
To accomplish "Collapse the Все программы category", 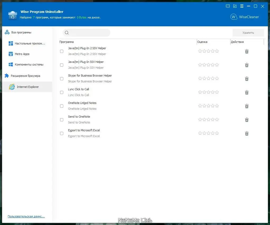I will point(21,32).
